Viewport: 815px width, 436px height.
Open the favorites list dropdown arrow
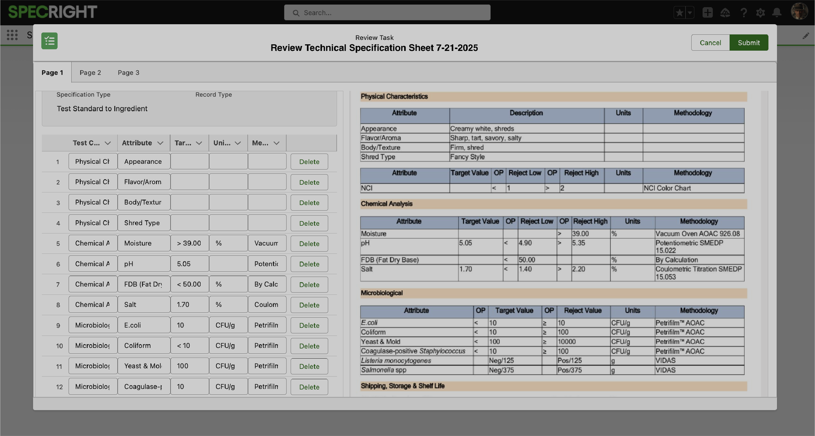click(690, 13)
